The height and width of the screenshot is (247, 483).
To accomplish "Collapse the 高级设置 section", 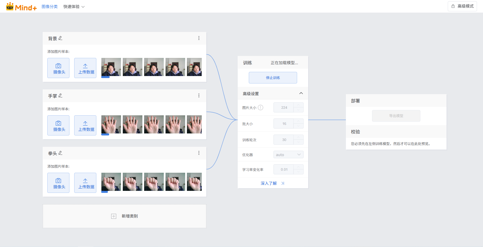I will point(301,93).
